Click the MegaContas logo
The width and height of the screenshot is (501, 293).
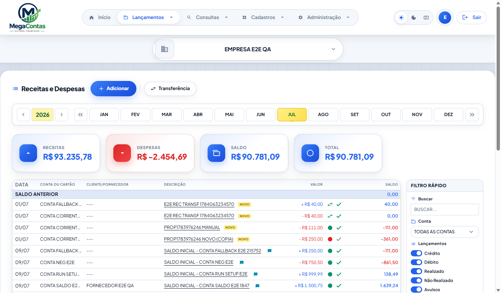(27, 18)
